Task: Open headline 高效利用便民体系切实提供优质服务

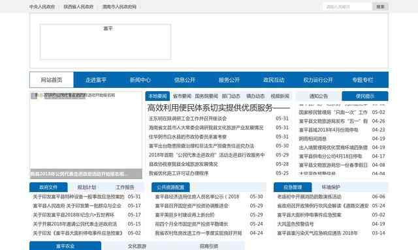Action: click(x=218, y=108)
